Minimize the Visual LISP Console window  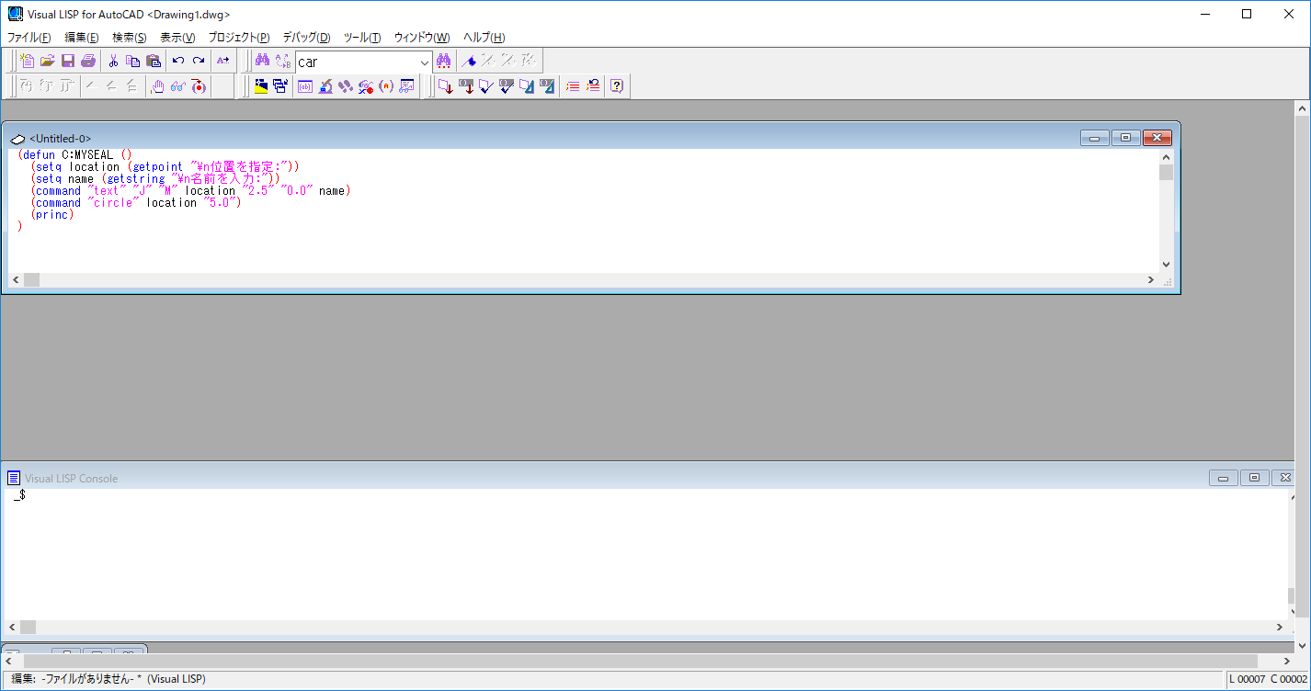tap(1224, 478)
